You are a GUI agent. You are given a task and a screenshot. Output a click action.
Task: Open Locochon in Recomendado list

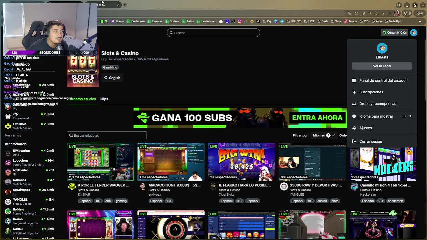29,162
